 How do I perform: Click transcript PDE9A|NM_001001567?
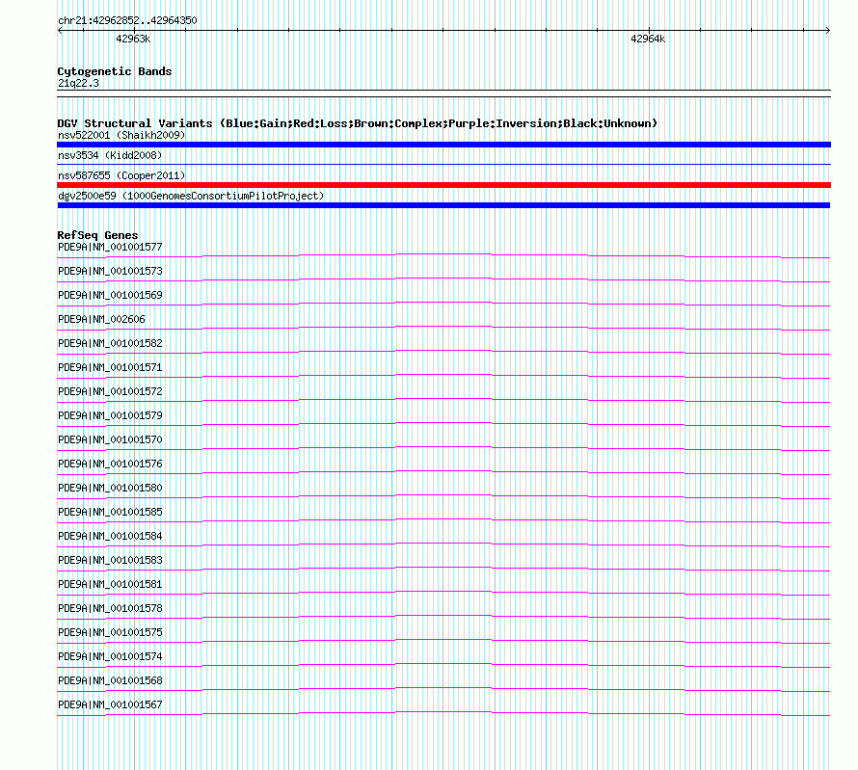[110, 704]
